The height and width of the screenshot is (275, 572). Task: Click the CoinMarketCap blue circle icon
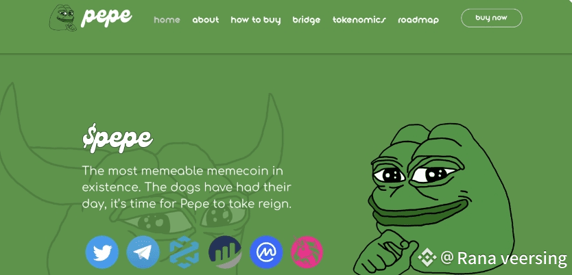pyautogui.click(x=266, y=252)
